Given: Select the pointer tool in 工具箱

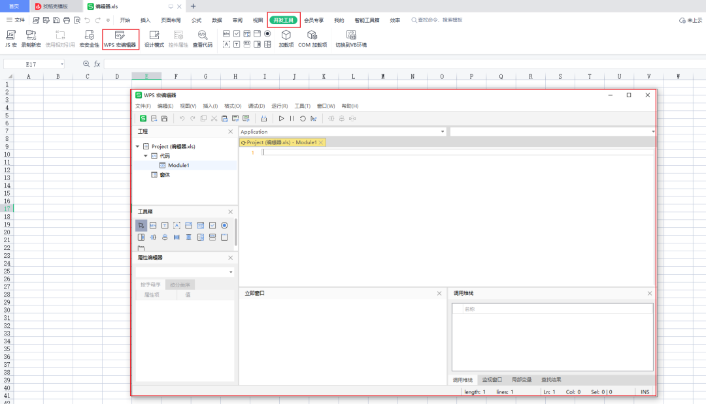Looking at the screenshot, I should click(x=141, y=225).
